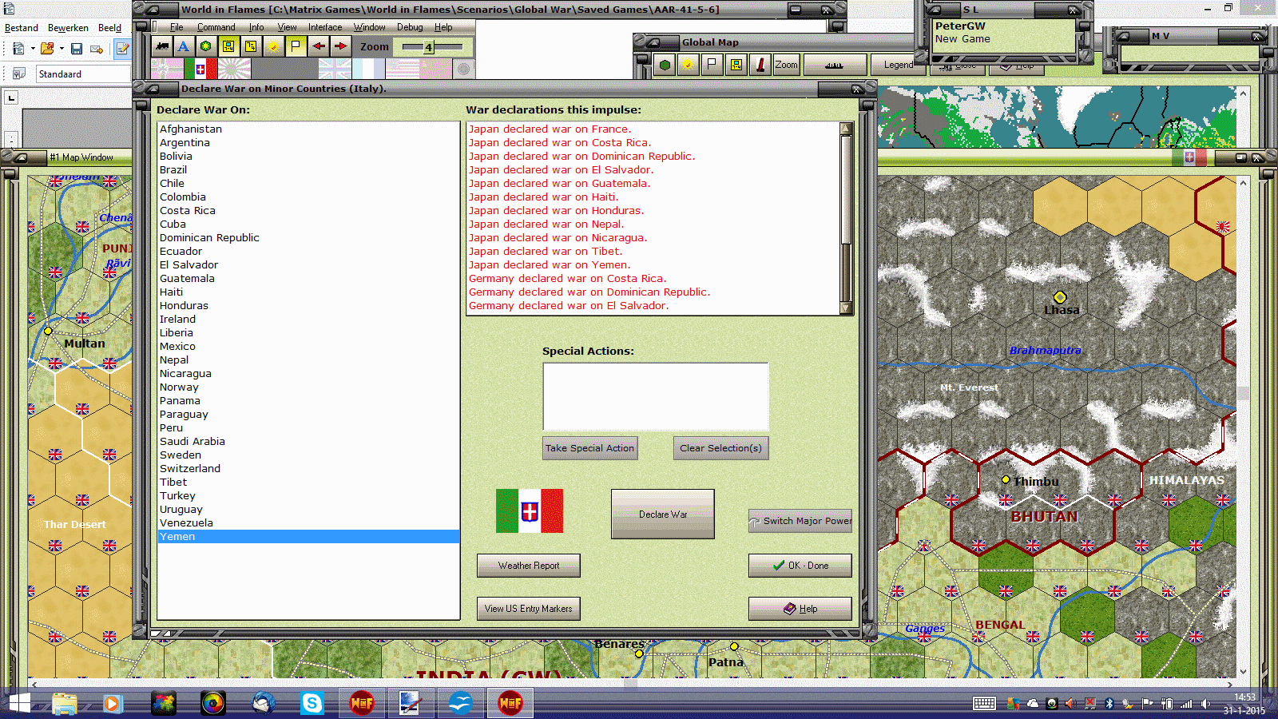Viewport: 1278px width, 719px height.
Task: Click the Special Actions list box
Action: coord(656,397)
